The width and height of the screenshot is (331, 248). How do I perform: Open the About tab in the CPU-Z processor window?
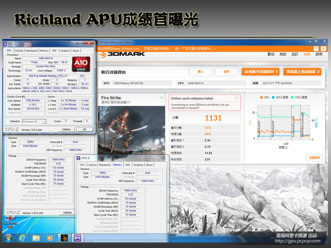point(76,51)
